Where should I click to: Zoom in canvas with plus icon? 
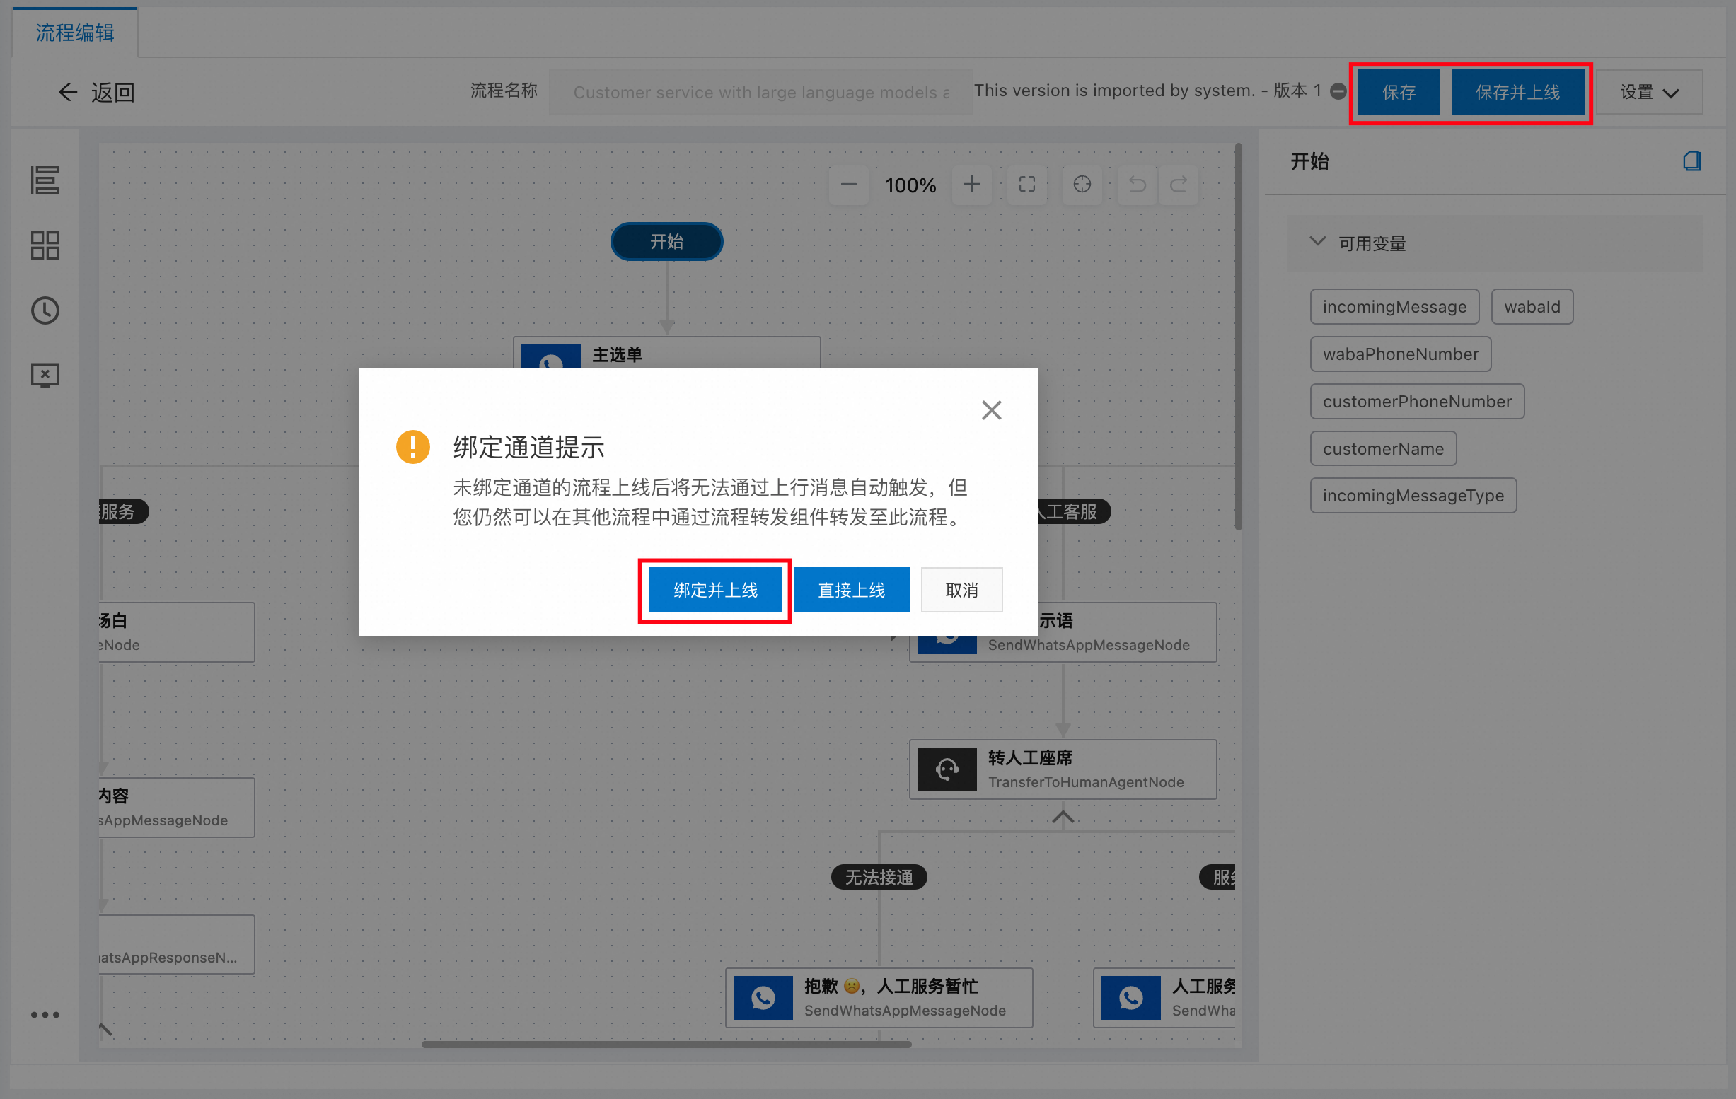click(x=971, y=185)
